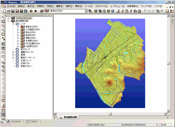Expand the 属性データベース folder node
This screenshot has width=175, height=127.
(x=13, y=58)
